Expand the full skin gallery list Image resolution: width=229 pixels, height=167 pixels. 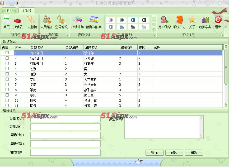(154, 29)
